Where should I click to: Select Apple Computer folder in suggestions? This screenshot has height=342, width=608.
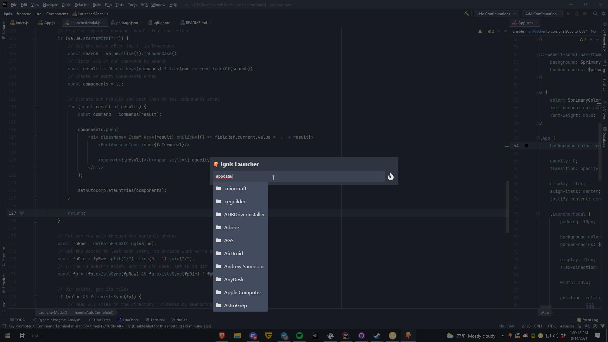pyautogui.click(x=240, y=293)
